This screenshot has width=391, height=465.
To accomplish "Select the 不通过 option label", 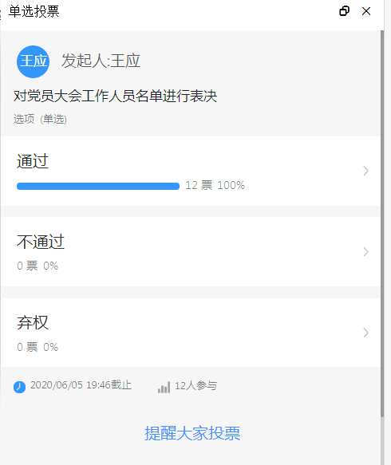I will (41, 242).
